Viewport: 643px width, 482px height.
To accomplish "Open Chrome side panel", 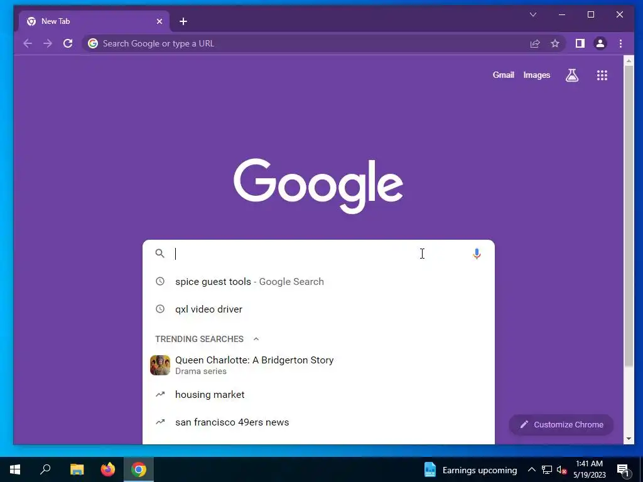I will (x=580, y=43).
